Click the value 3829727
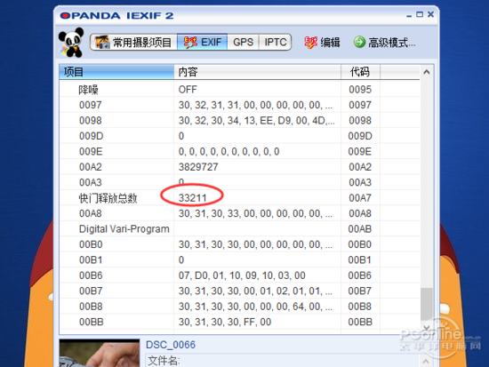The width and height of the screenshot is (489, 367). [198, 167]
